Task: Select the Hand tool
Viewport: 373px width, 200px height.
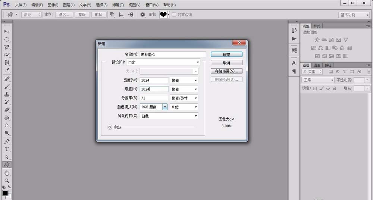Action: [7, 173]
